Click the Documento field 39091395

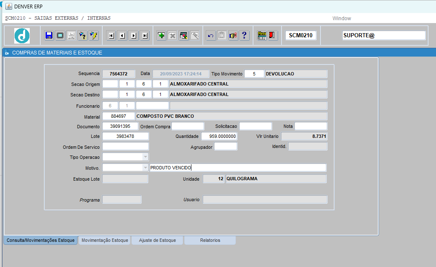(120, 126)
